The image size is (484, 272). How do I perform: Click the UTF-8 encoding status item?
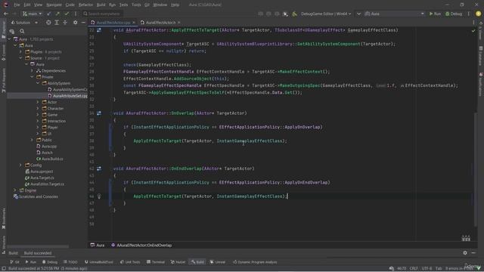[x=427, y=269]
